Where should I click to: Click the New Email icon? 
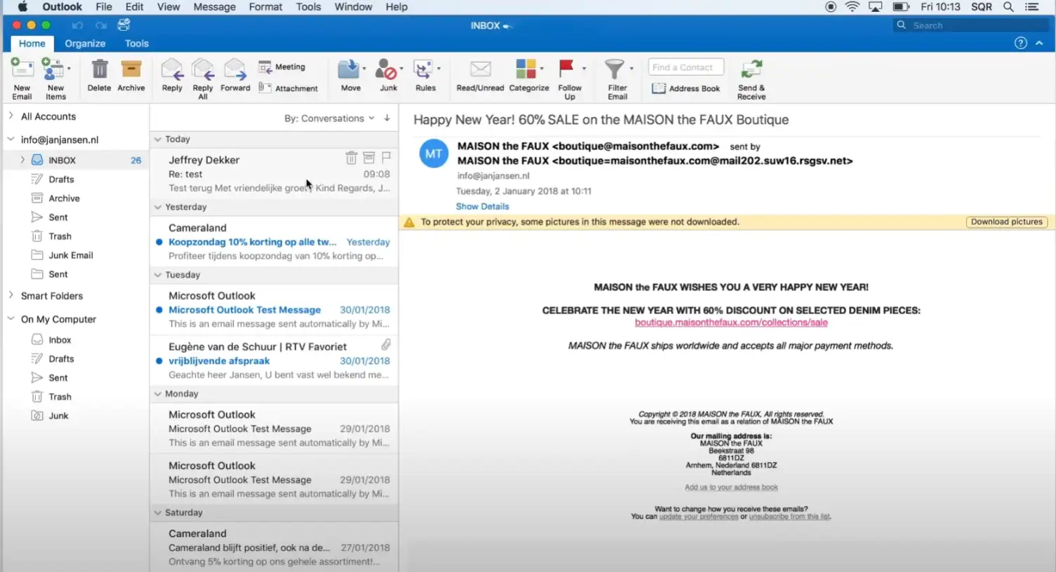(x=22, y=71)
